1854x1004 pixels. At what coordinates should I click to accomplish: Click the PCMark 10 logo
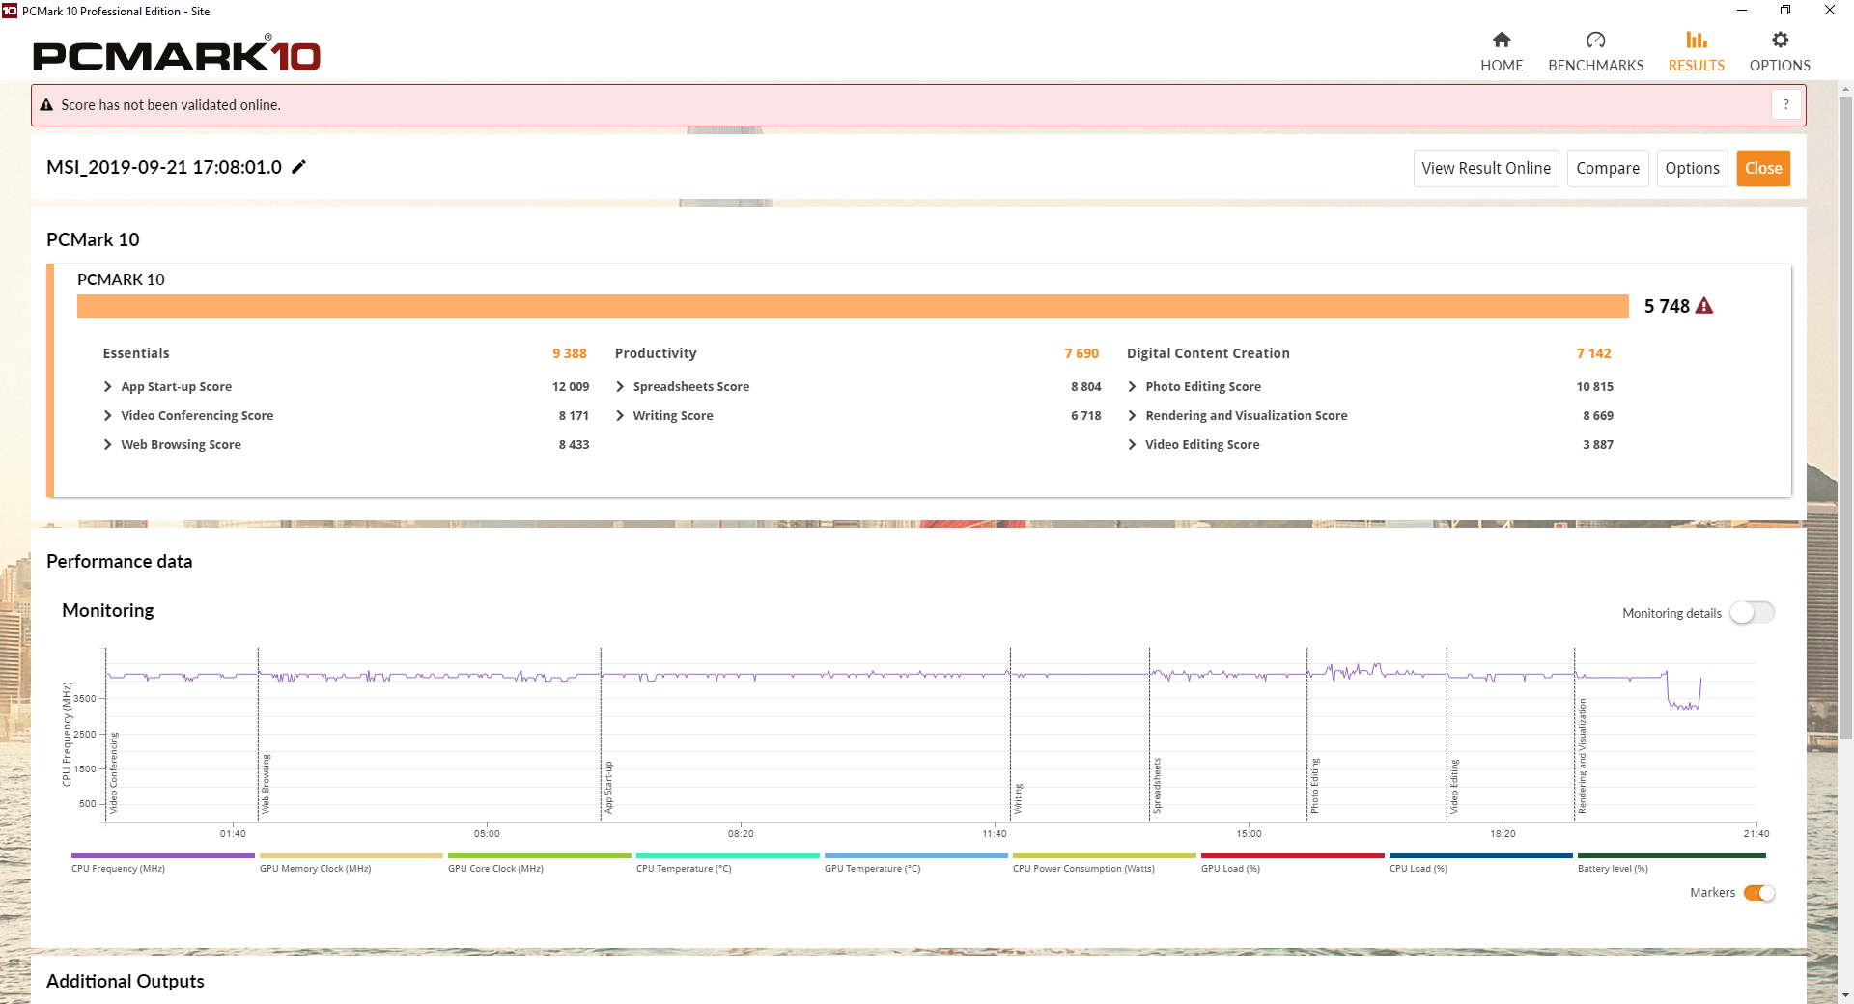(x=177, y=55)
